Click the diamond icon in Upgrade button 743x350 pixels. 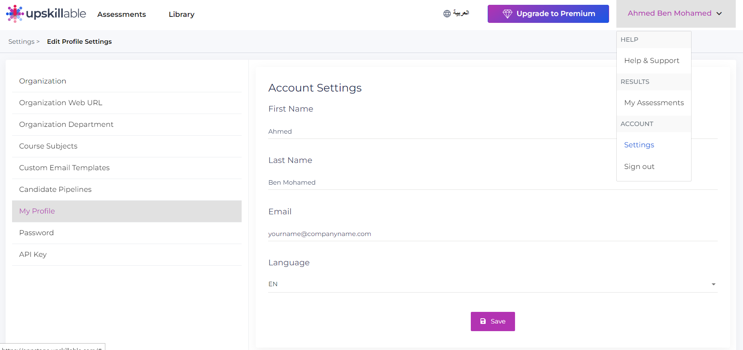pyautogui.click(x=507, y=14)
